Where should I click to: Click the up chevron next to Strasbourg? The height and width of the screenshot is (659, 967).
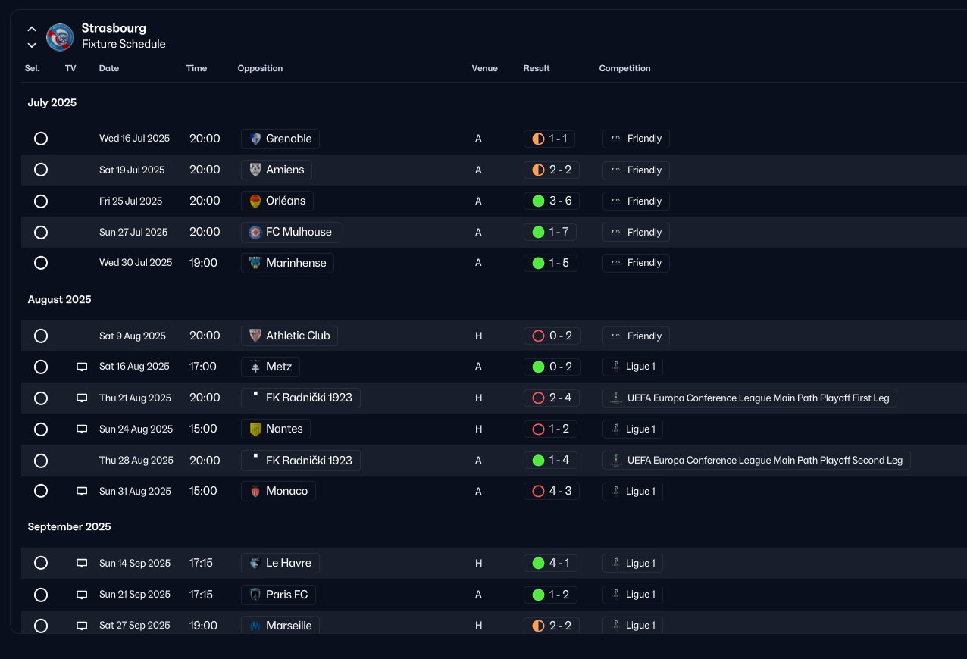[32, 29]
